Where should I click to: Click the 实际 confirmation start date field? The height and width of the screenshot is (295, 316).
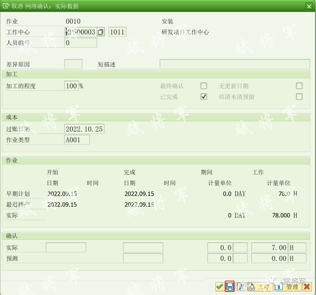pos(66,247)
